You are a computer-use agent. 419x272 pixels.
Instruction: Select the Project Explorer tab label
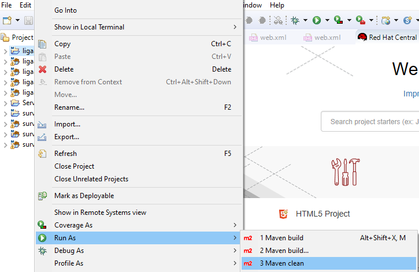pos(23,38)
